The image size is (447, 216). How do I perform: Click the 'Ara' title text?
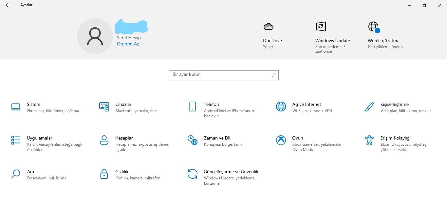(x=30, y=172)
